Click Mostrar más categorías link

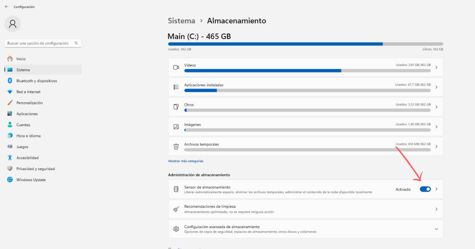[186, 161]
